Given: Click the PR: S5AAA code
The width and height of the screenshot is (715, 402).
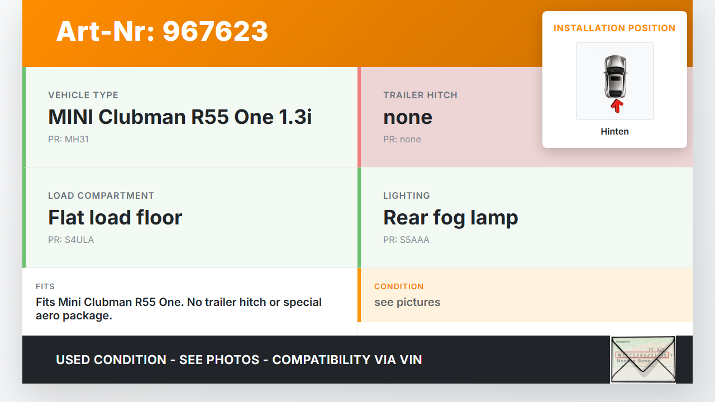Looking at the screenshot, I should (406, 240).
